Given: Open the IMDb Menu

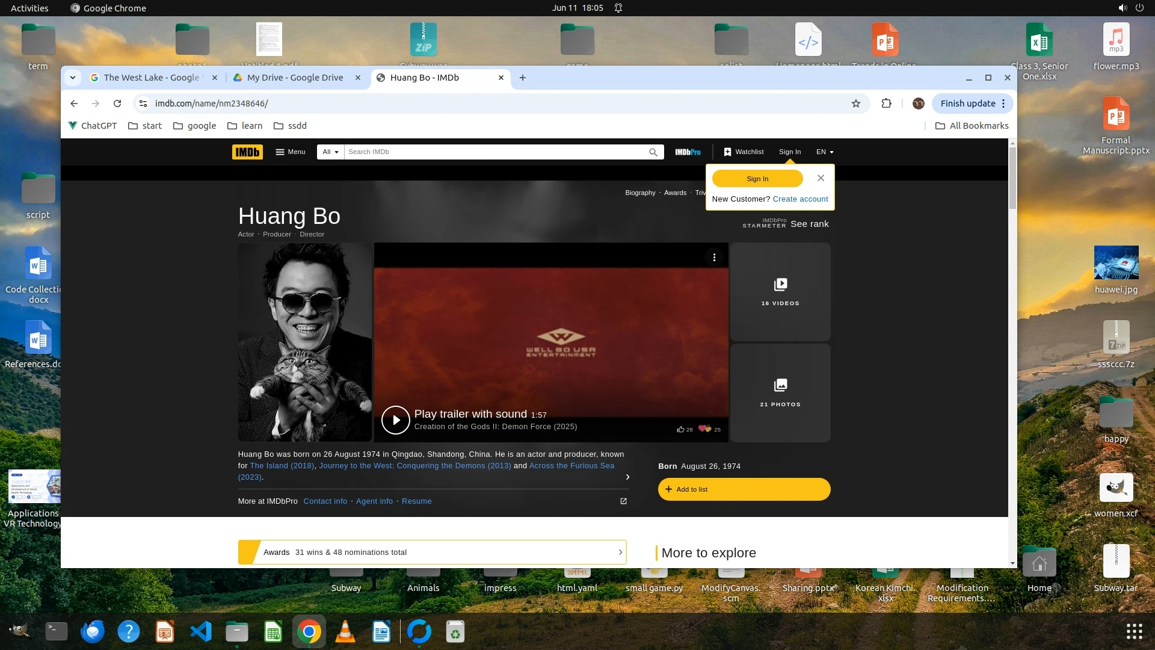Looking at the screenshot, I should click(x=291, y=152).
